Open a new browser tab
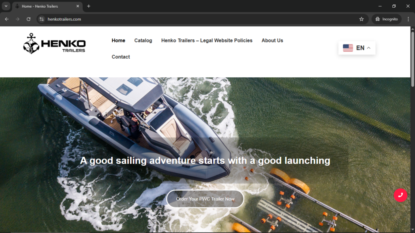415x233 pixels. point(89,6)
